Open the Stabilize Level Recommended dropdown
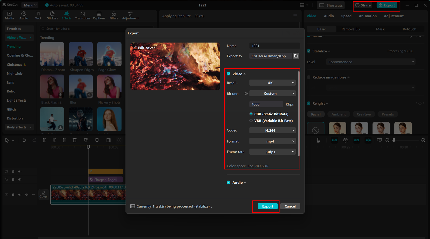The height and width of the screenshot is (239, 430). (371, 62)
